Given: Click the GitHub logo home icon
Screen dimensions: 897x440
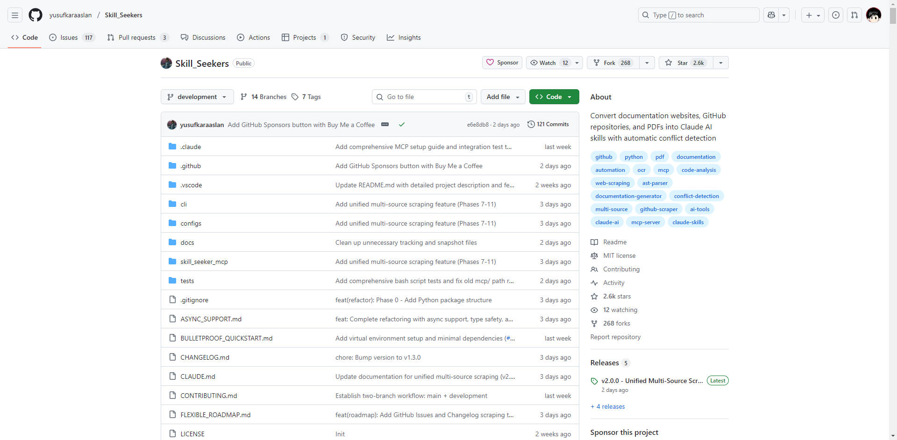Looking at the screenshot, I should click(36, 15).
